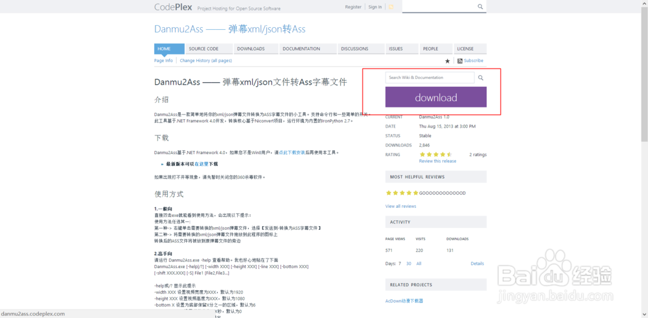Open the AcDown related project link

click(404, 301)
